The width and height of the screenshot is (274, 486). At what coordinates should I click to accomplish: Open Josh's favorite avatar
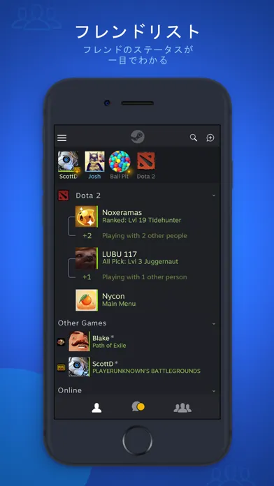94,165
